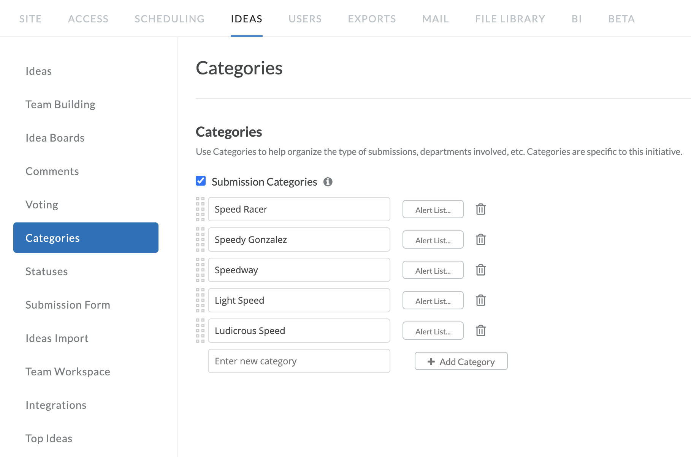Screen dimensions: 691x457
Task: Focus the Enter new category field
Action: point(299,361)
